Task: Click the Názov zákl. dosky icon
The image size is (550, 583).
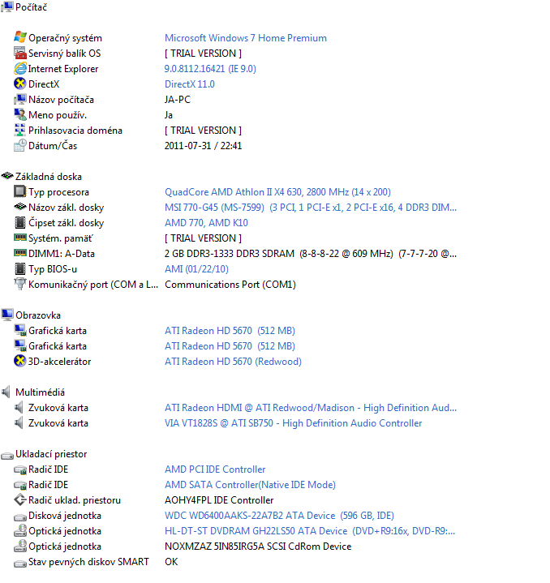Action: [x=20, y=207]
